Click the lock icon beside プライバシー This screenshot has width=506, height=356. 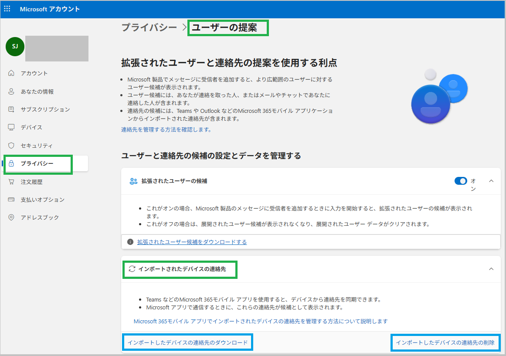pyautogui.click(x=11, y=163)
